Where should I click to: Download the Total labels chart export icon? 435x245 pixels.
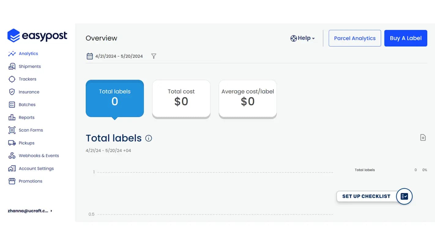click(423, 138)
